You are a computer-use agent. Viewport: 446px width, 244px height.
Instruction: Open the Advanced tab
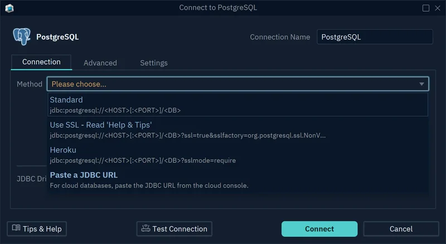[x=100, y=63]
